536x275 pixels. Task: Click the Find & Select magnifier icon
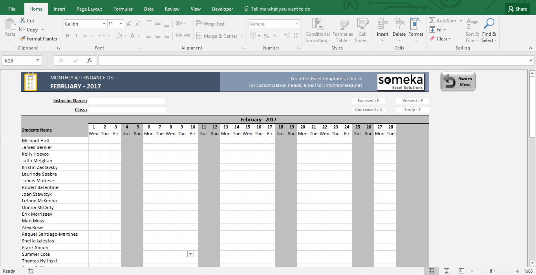489,24
